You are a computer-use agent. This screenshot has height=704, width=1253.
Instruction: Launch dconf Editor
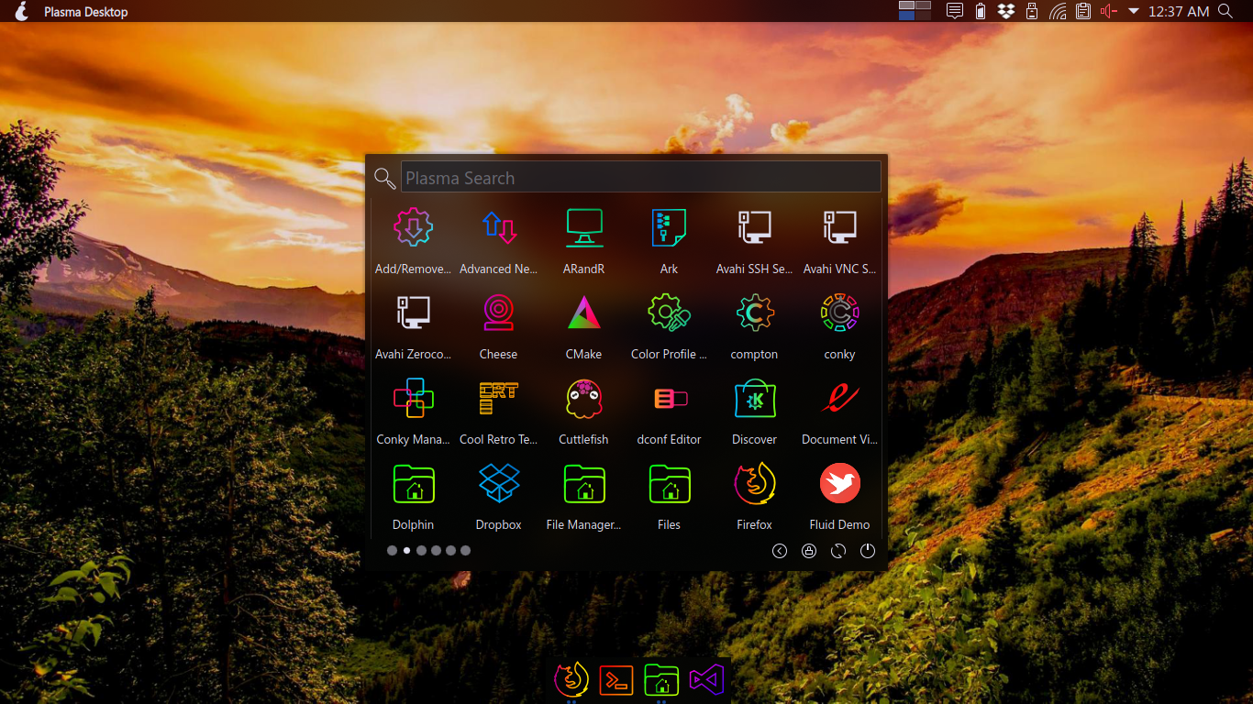670,398
